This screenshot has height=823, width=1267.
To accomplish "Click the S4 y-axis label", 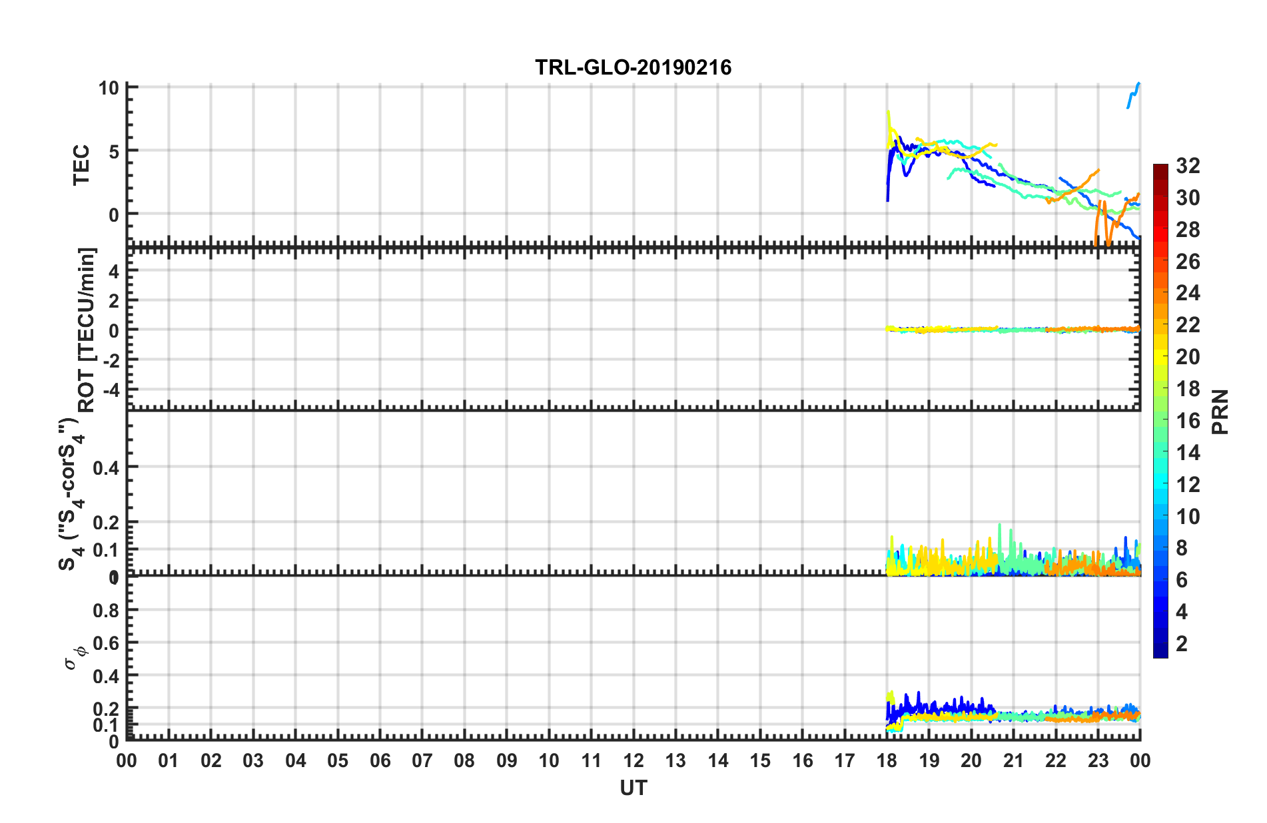I will pyautogui.click(x=72, y=495).
